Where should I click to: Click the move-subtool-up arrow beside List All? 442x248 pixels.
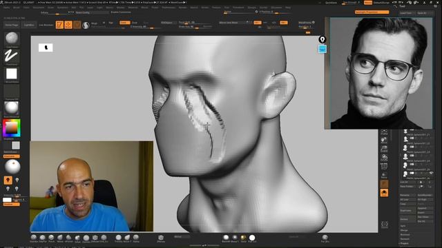[421, 182]
